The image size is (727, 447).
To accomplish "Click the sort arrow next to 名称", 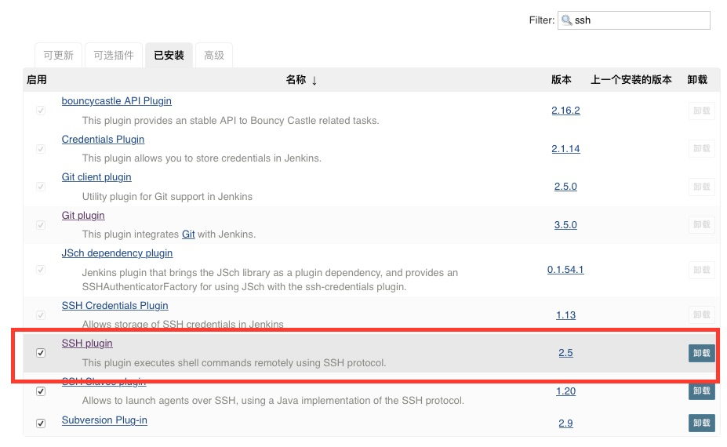I will (314, 81).
